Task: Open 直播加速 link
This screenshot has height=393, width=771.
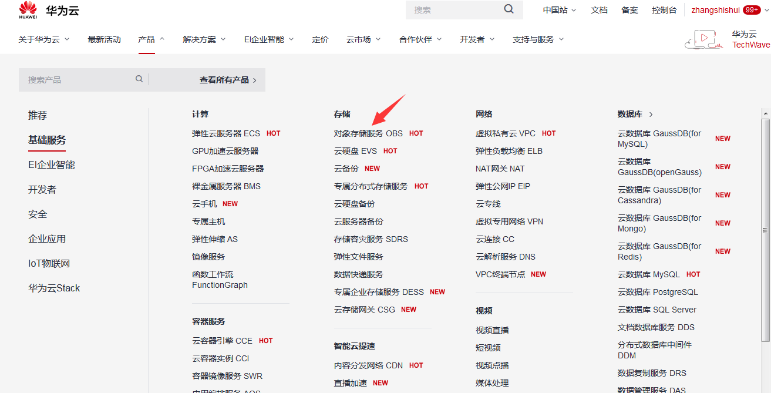Action: (351, 383)
